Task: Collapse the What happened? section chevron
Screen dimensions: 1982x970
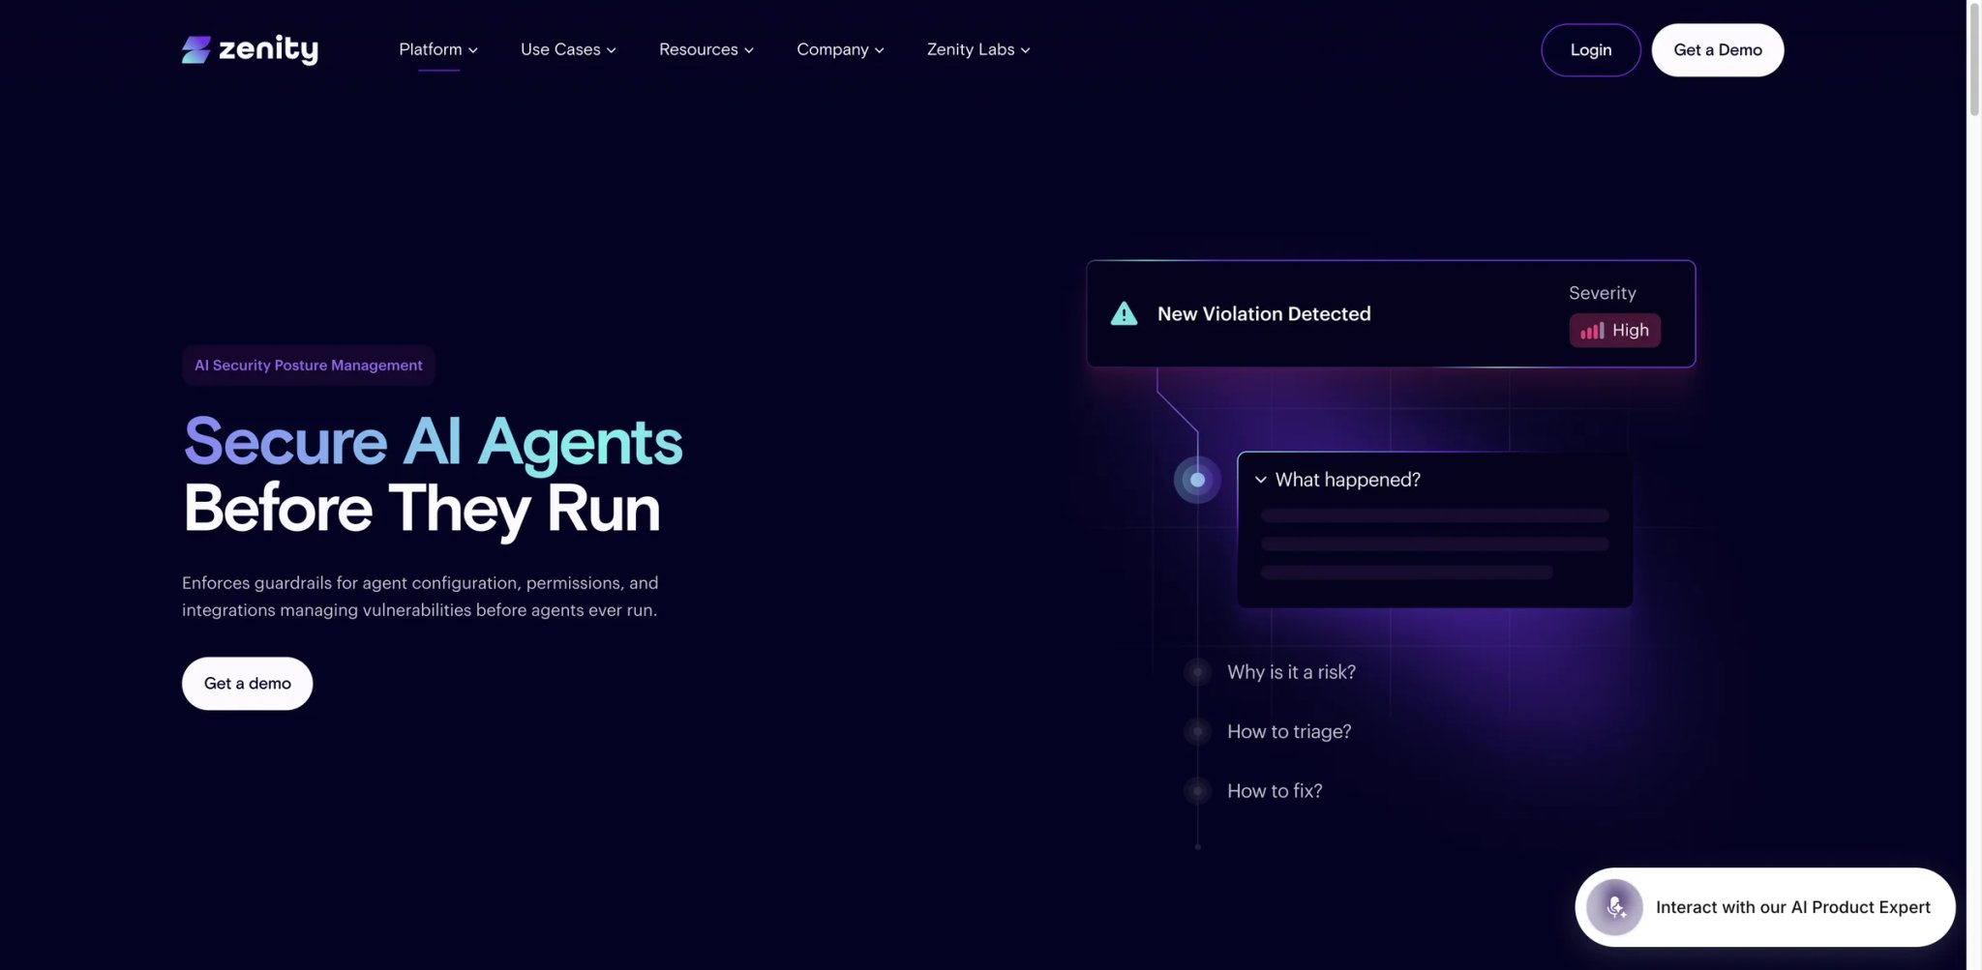Action: pyautogui.click(x=1260, y=480)
